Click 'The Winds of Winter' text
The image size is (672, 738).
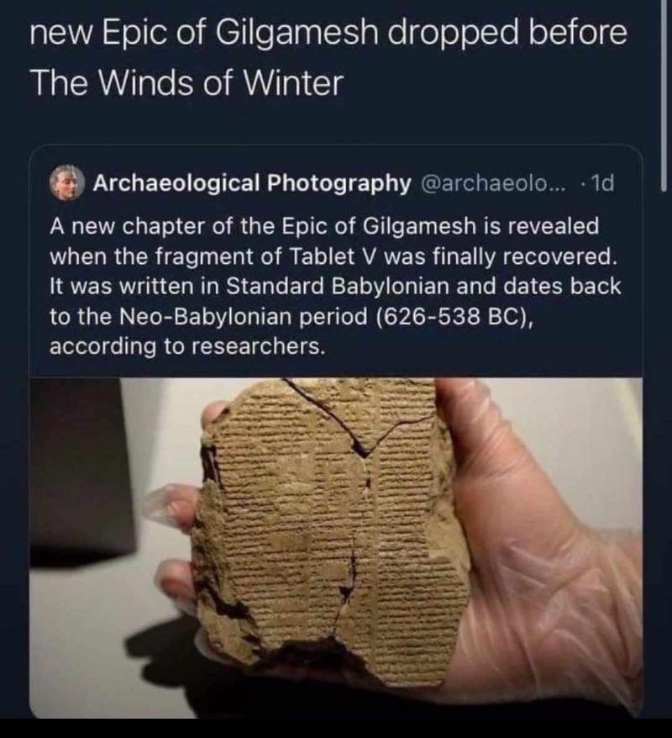[x=186, y=83]
